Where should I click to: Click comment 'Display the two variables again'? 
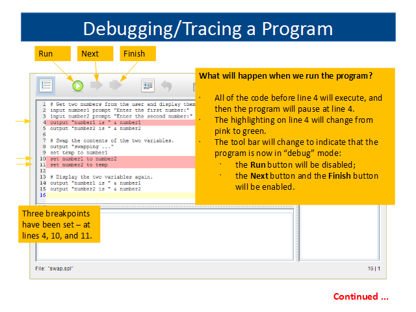click(101, 177)
